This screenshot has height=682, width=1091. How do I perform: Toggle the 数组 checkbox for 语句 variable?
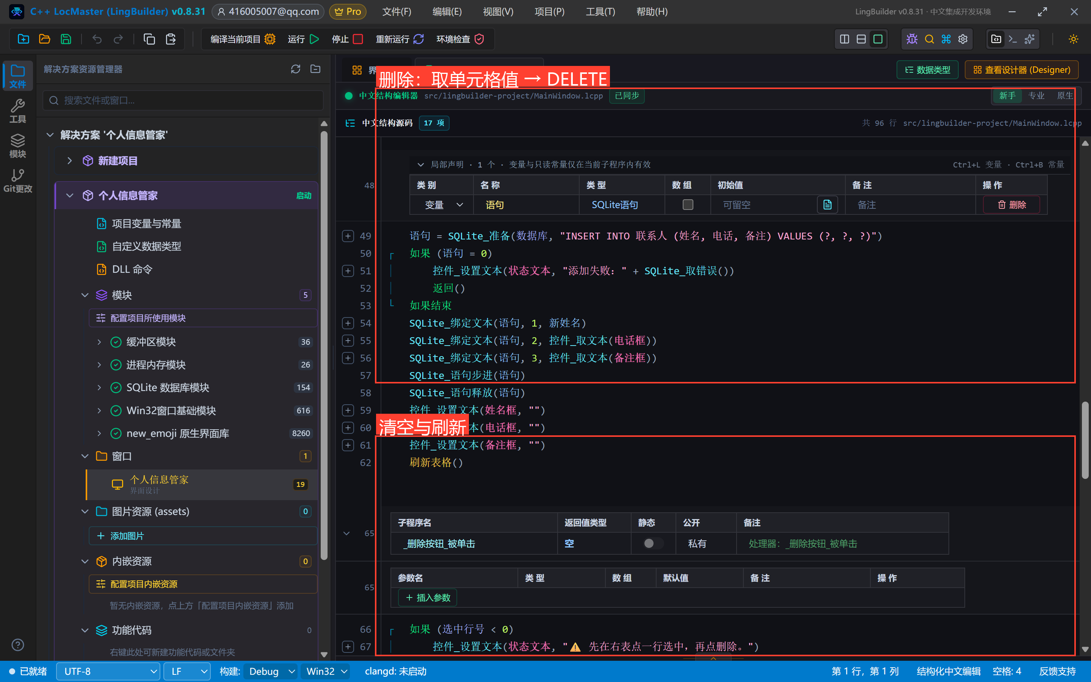tap(688, 205)
